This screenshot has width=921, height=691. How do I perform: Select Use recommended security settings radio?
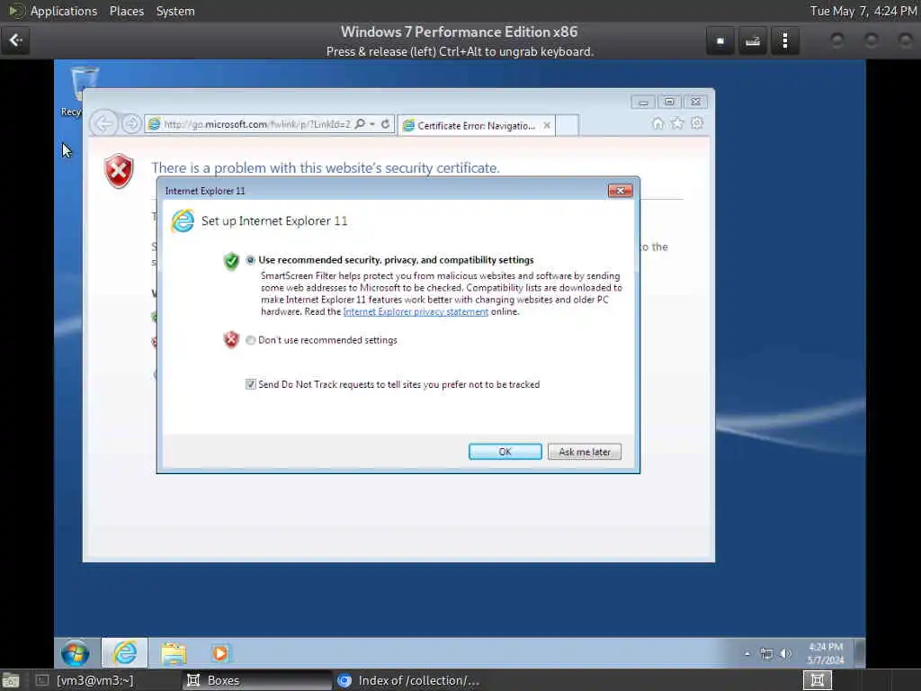click(251, 260)
